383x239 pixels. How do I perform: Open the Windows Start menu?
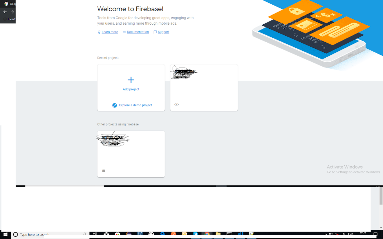[5, 234]
